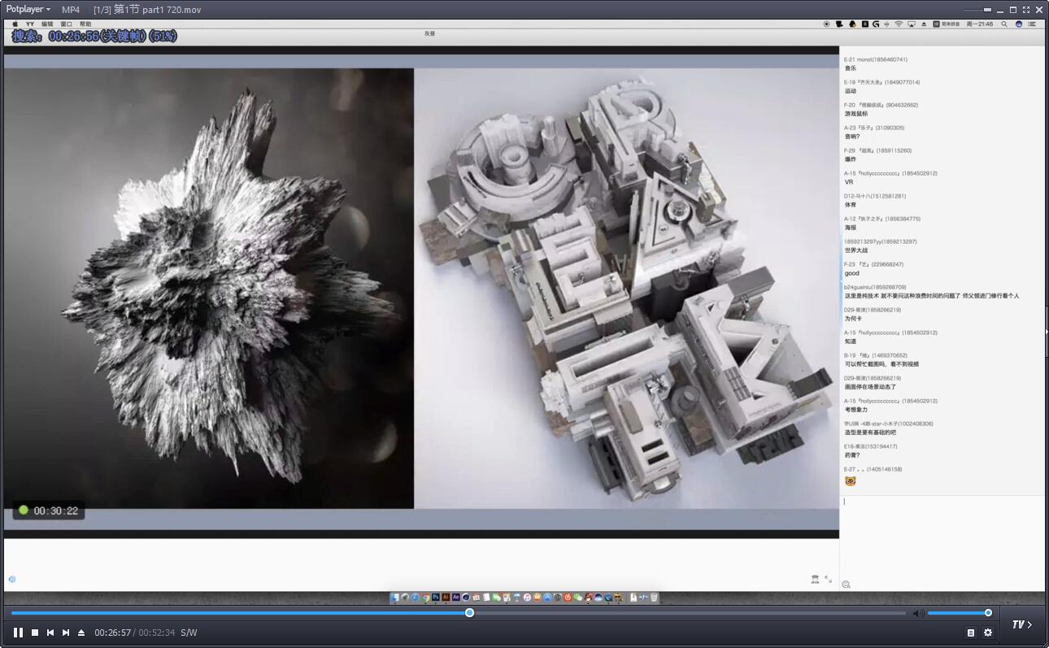The width and height of the screenshot is (1049, 648).
Task: Click the emoji/zoom icon under chat
Action: 847,585
